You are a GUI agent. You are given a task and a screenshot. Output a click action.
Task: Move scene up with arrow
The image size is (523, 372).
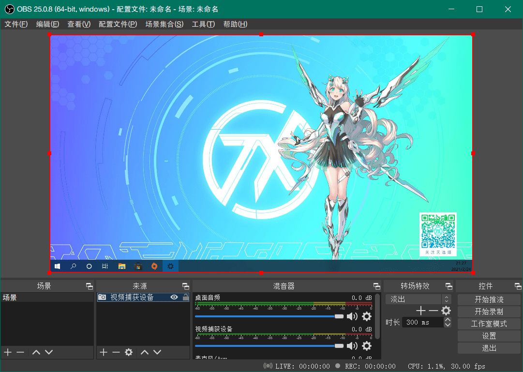pos(36,352)
